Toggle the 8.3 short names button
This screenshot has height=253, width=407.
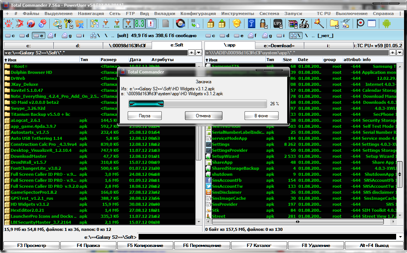(x=139, y=24)
